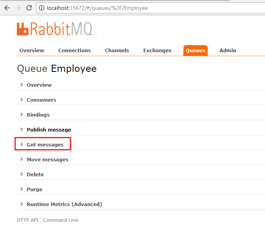Image resolution: width=265 pixels, height=243 pixels.
Task: Click the Get messages heading text
Action: (45, 144)
